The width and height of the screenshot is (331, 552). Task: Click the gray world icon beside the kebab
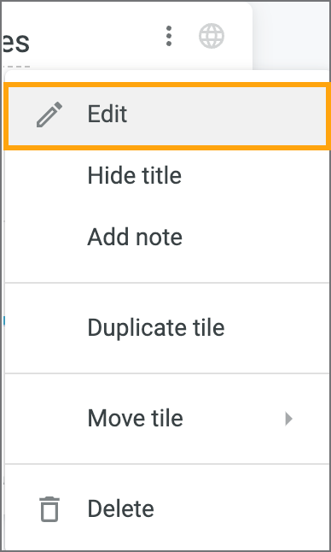point(212,36)
